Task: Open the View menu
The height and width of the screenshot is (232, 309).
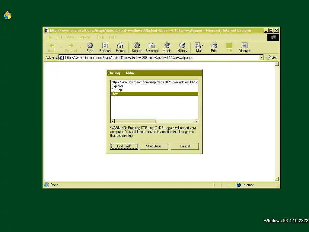Action: [70, 37]
